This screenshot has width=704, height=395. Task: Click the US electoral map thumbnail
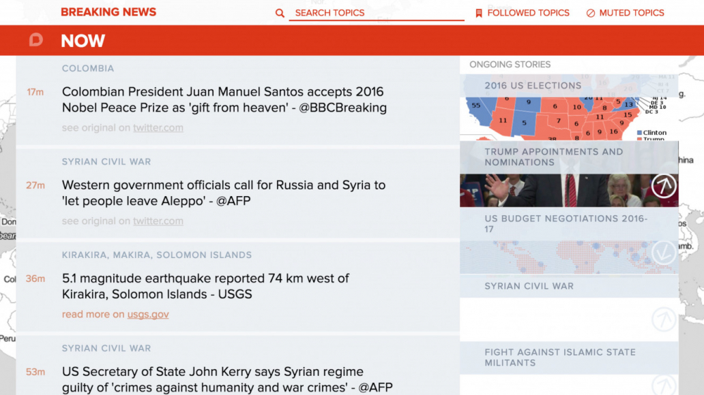569,118
